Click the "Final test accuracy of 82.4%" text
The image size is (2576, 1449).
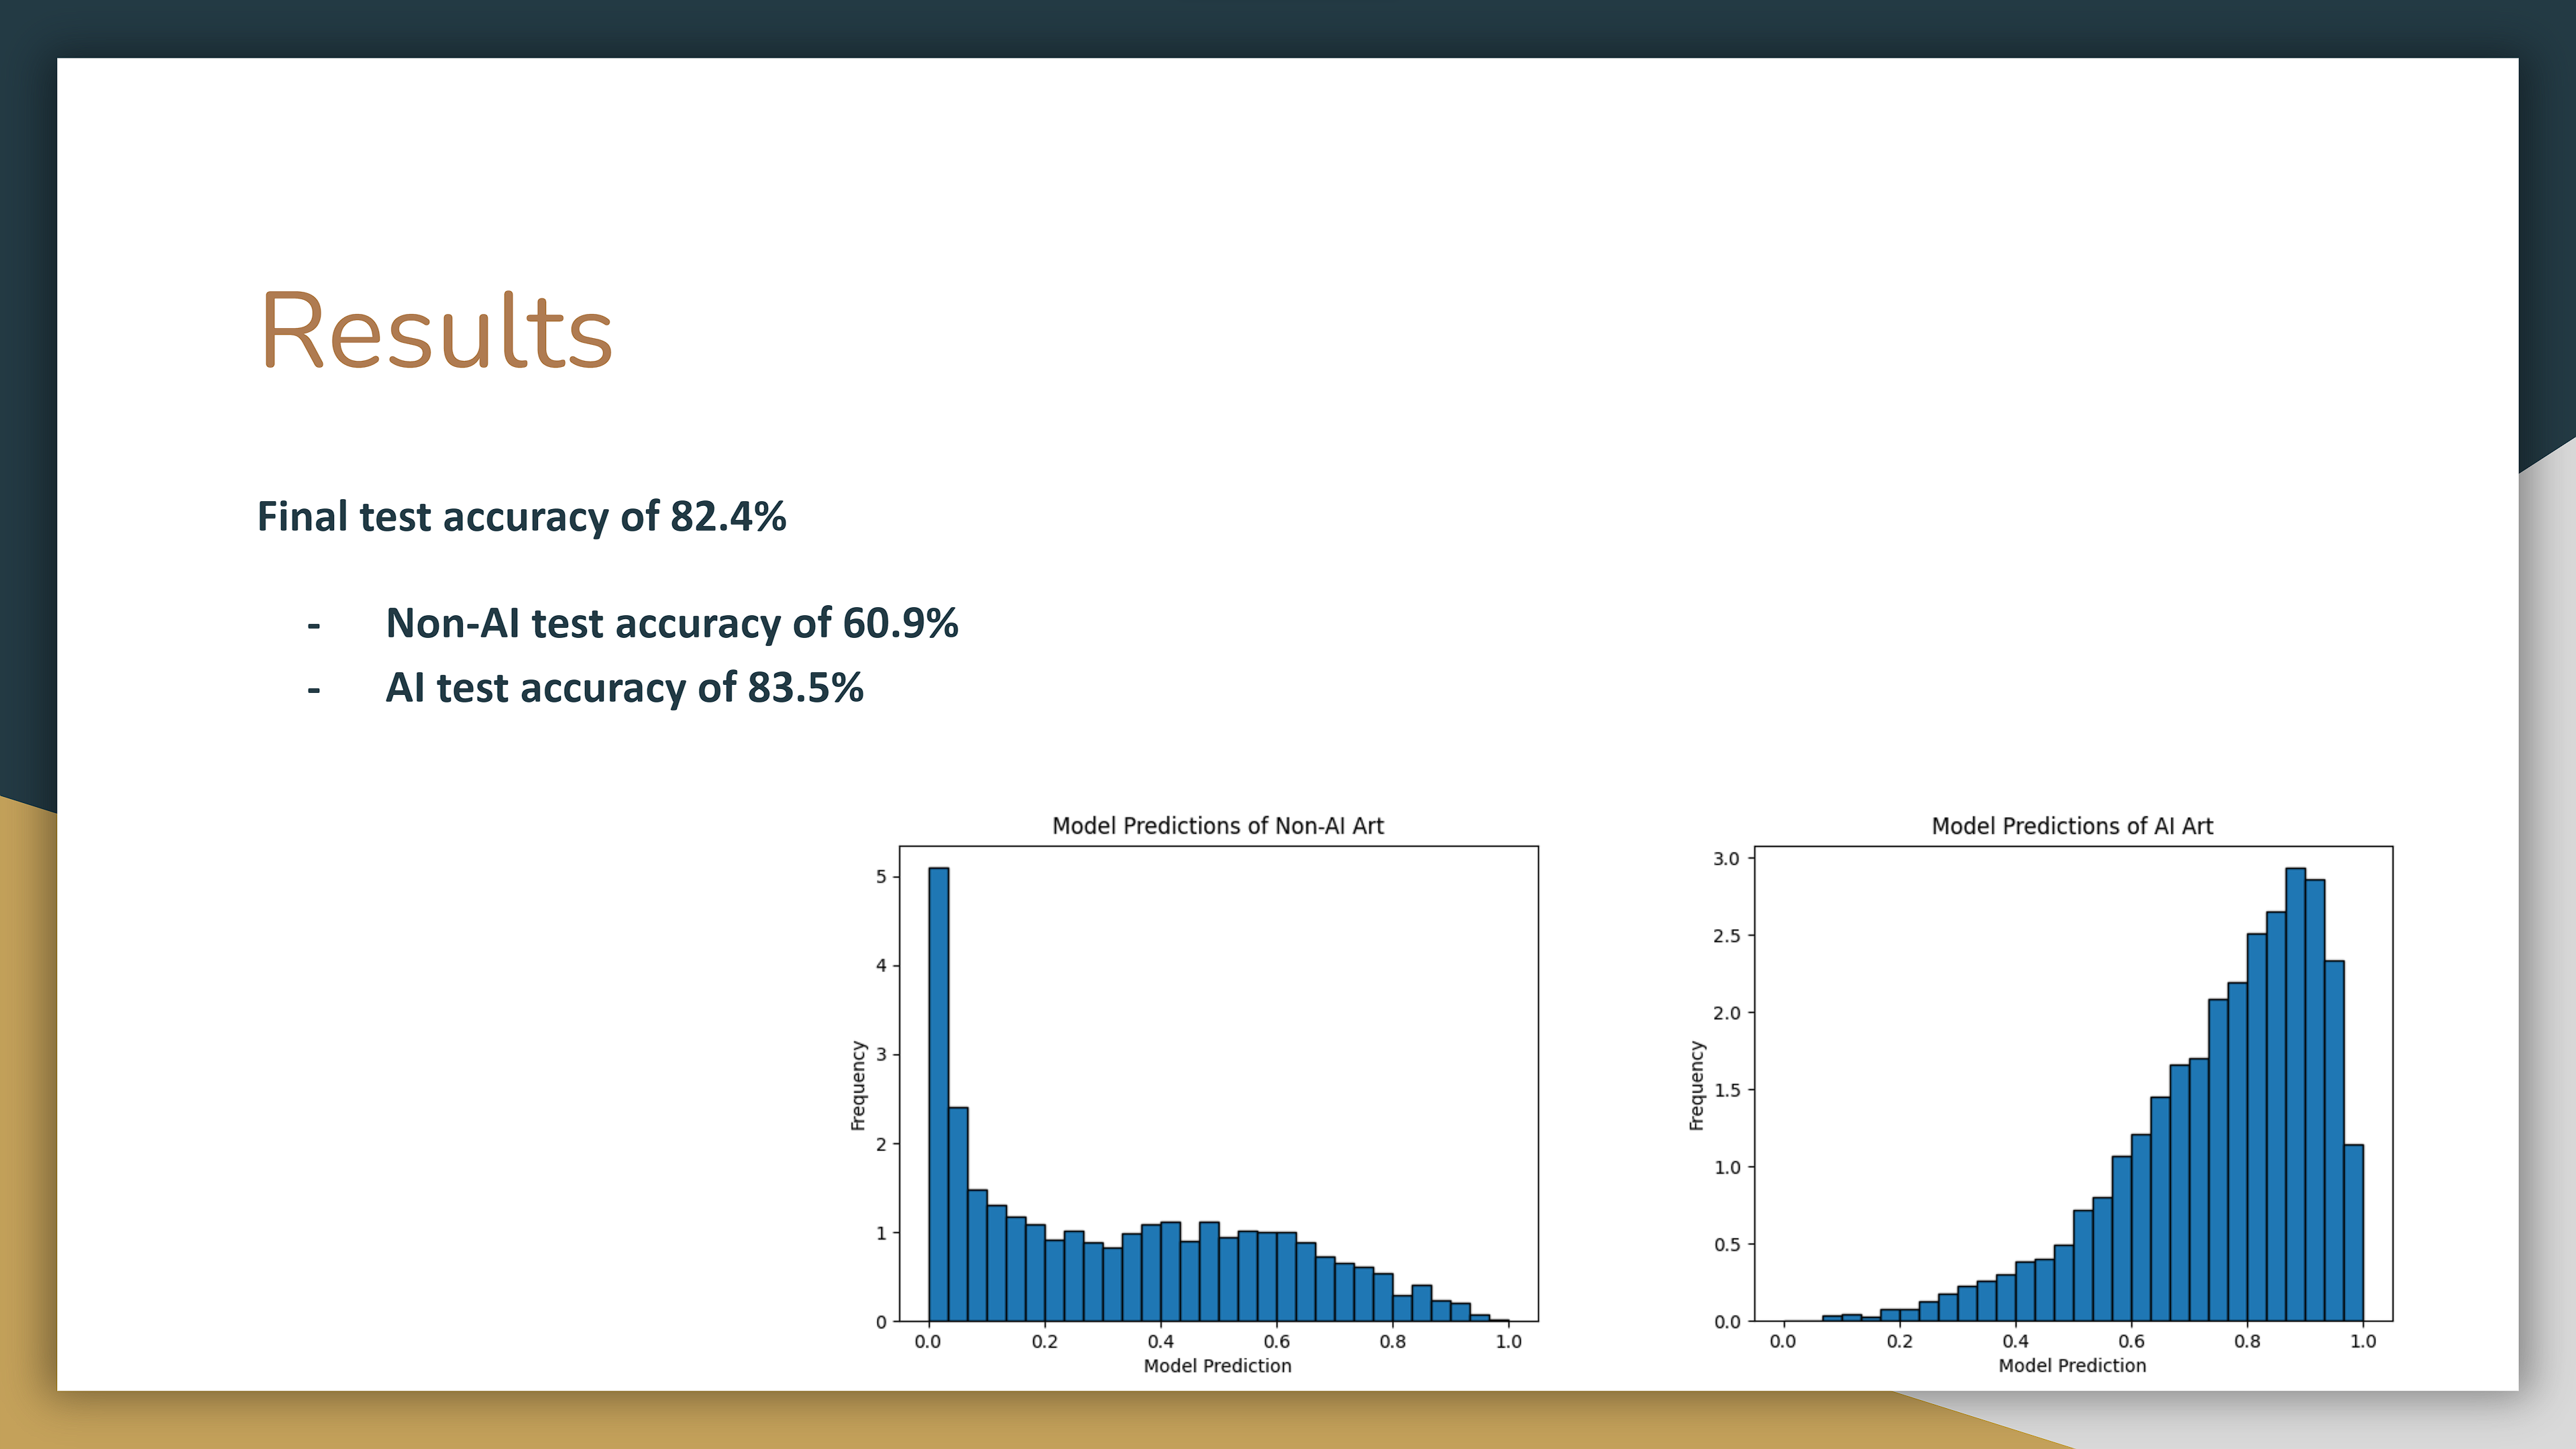pos(522,516)
